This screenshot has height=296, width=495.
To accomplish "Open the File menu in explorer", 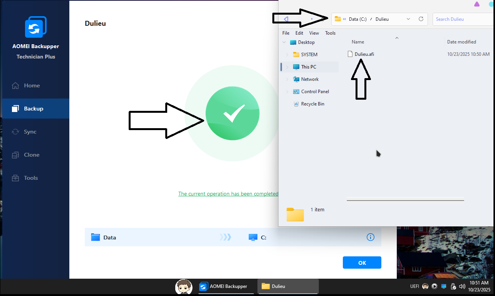I will 286,33.
